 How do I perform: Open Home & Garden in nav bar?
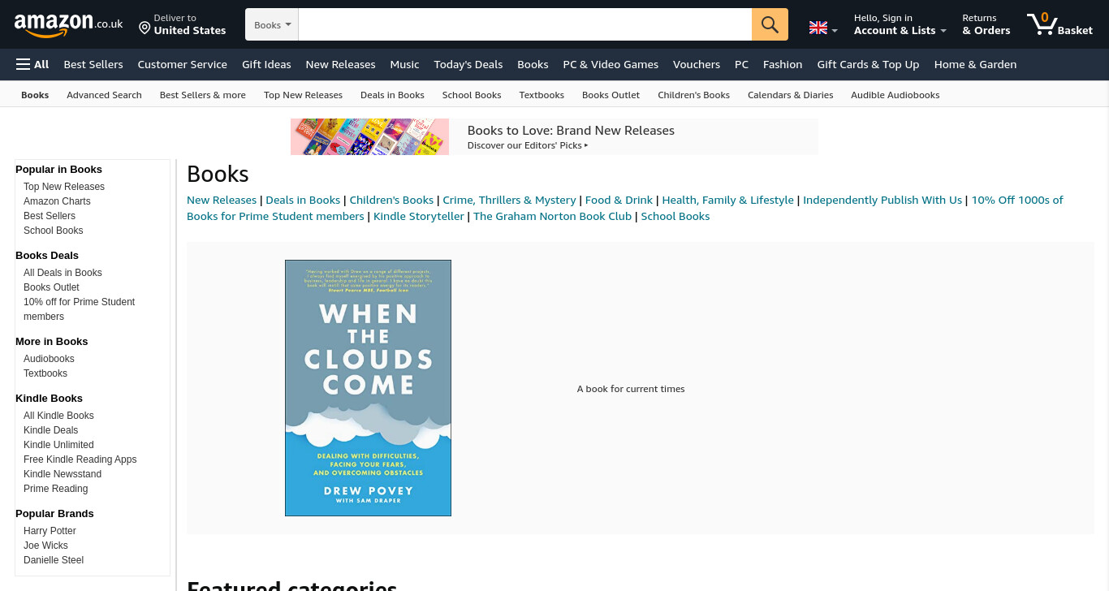(x=975, y=64)
